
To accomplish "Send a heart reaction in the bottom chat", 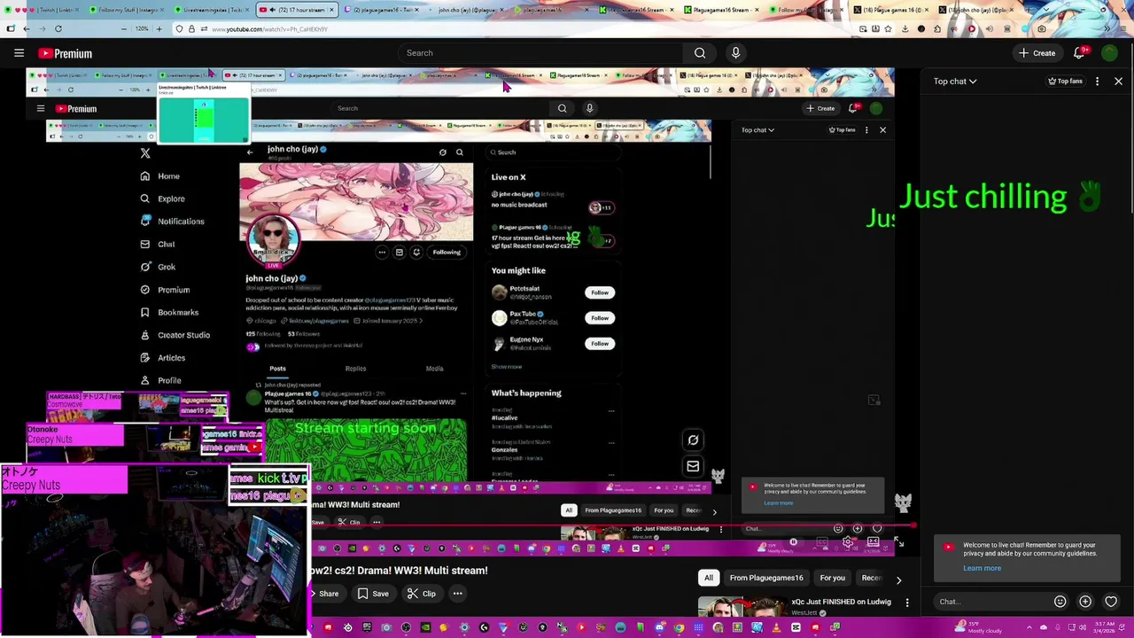I will click(x=1111, y=602).
